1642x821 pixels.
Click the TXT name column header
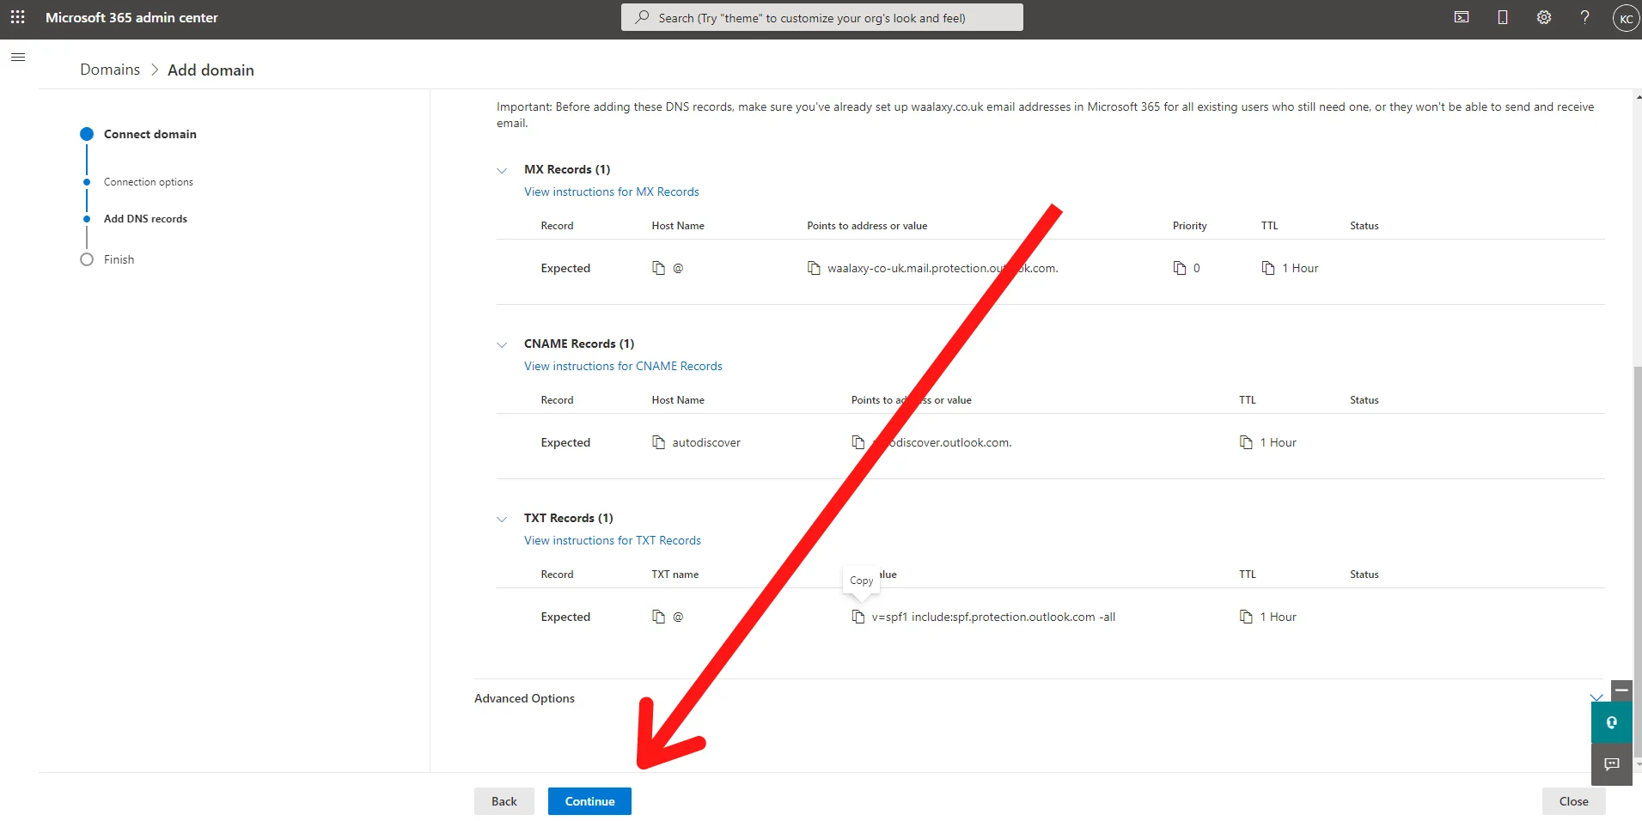coord(675,575)
